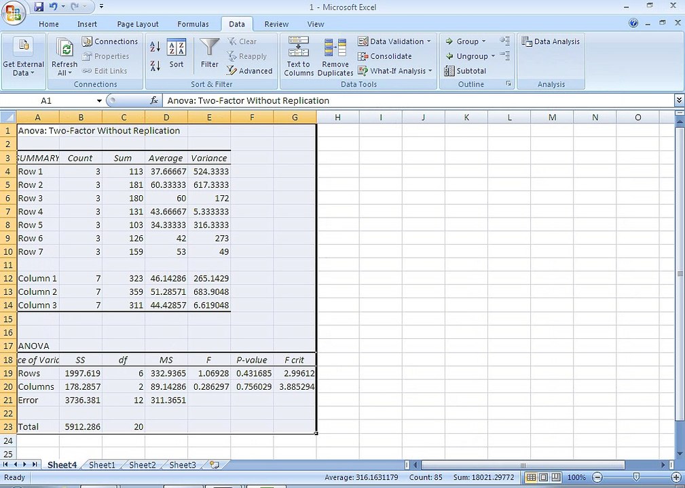685x488 pixels.
Task: Open the Formulas ribbon tab
Action: (x=193, y=24)
